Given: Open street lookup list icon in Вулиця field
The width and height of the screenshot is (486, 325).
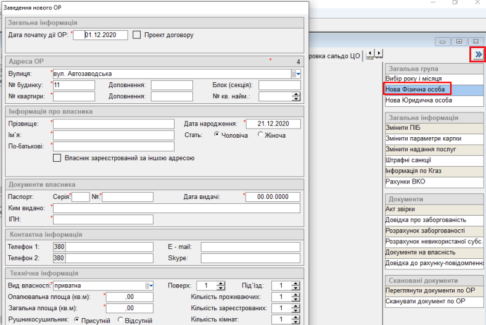Looking at the screenshot, I should (x=294, y=74).
